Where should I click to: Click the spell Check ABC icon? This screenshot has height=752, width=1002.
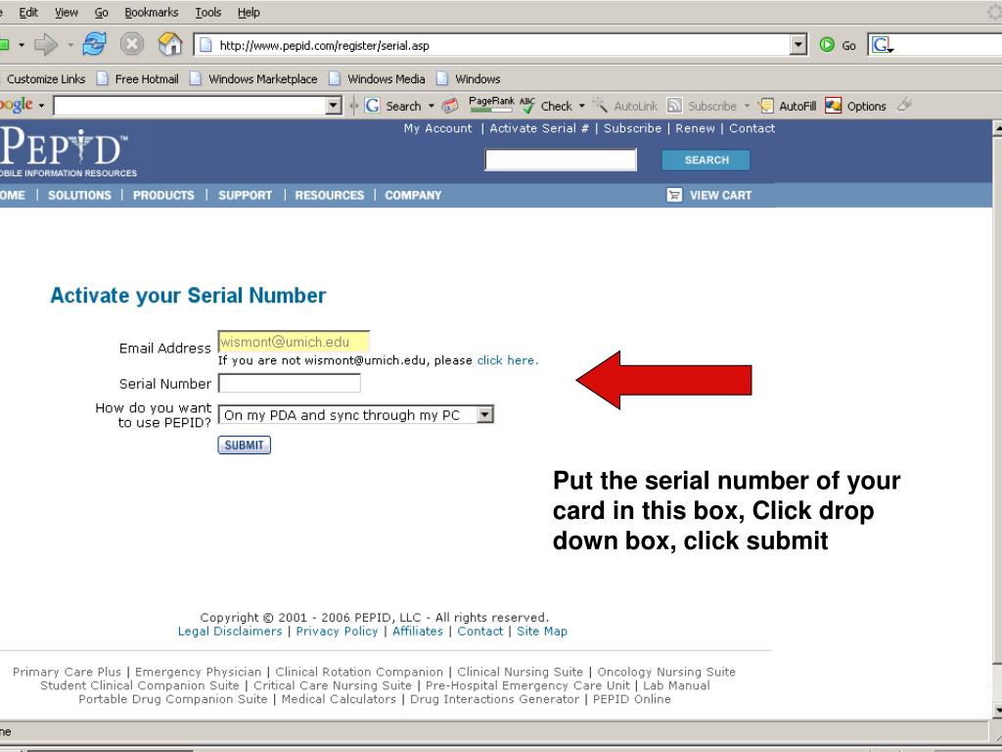click(x=526, y=106)
